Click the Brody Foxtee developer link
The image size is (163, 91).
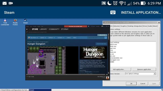(x=88, y=72)
